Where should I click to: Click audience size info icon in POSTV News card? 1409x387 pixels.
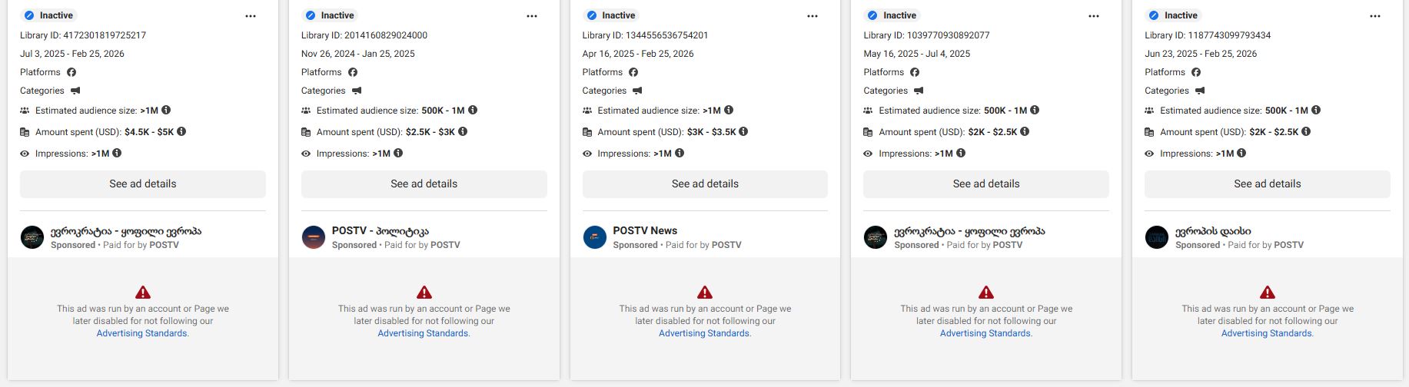[x=729, y=110]
